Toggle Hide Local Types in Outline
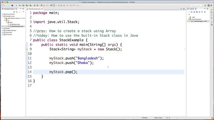Image resolution: width=214 pixels, height=120 pixels. [205, 12]
